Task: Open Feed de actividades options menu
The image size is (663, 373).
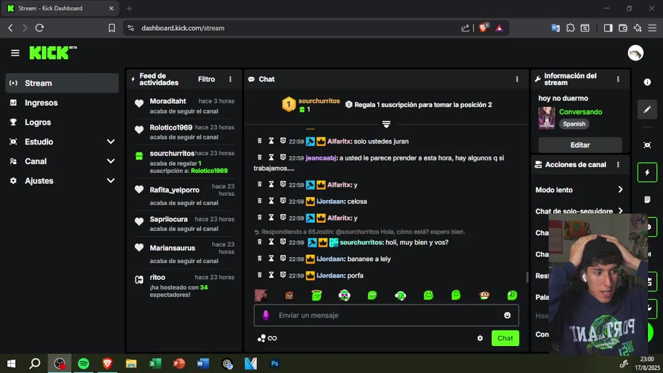Action: tap(230, 79)
